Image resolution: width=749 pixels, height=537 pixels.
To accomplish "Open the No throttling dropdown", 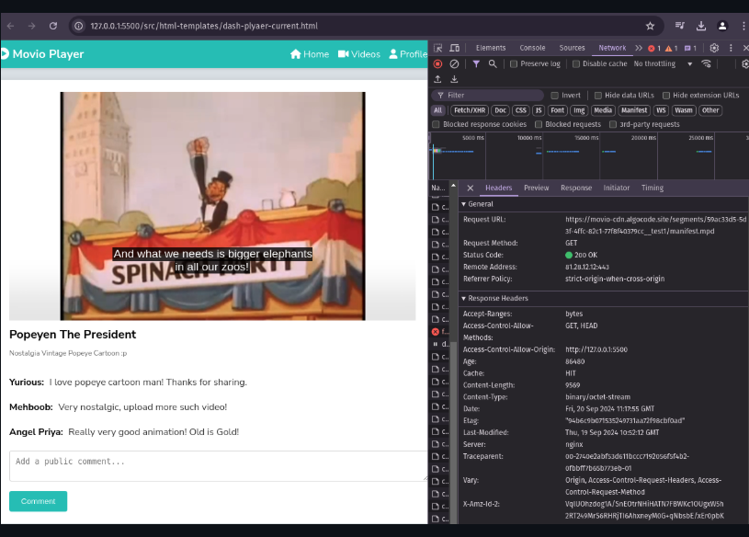I will [x=664, y=64].
